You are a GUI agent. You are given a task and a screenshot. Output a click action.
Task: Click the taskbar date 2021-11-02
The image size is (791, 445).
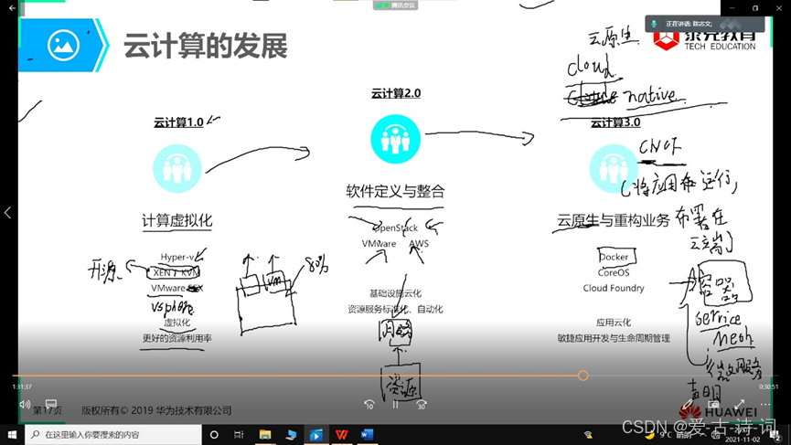point(743,440)
